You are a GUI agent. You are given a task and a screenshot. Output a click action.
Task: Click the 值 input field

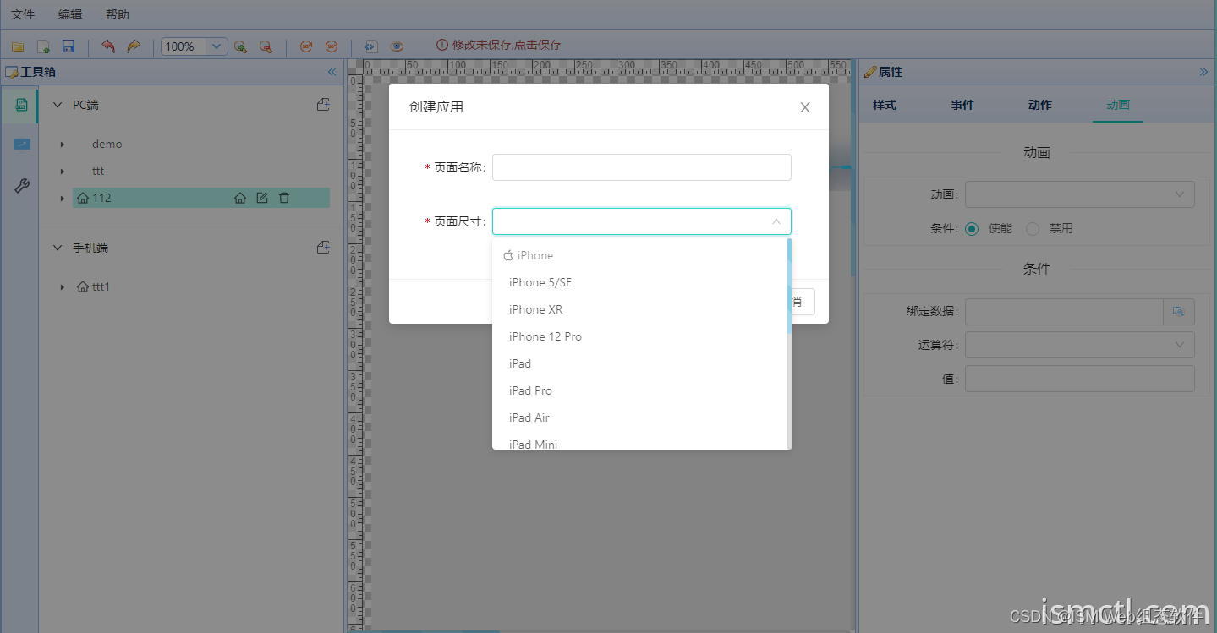(1080, 379)
